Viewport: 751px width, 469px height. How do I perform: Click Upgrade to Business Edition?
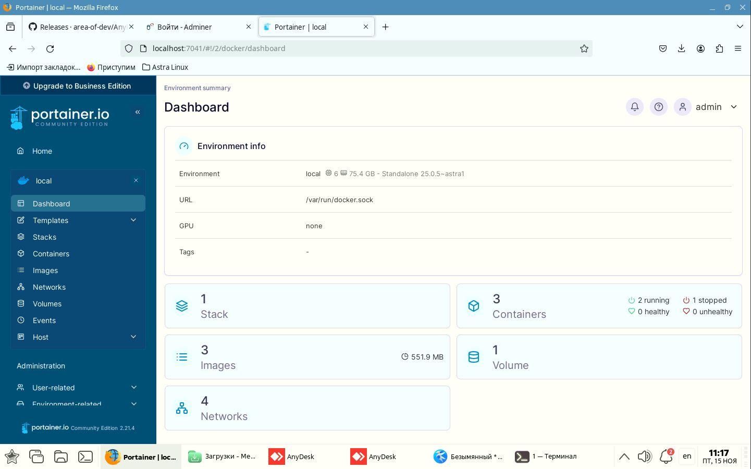coord(78,86)
